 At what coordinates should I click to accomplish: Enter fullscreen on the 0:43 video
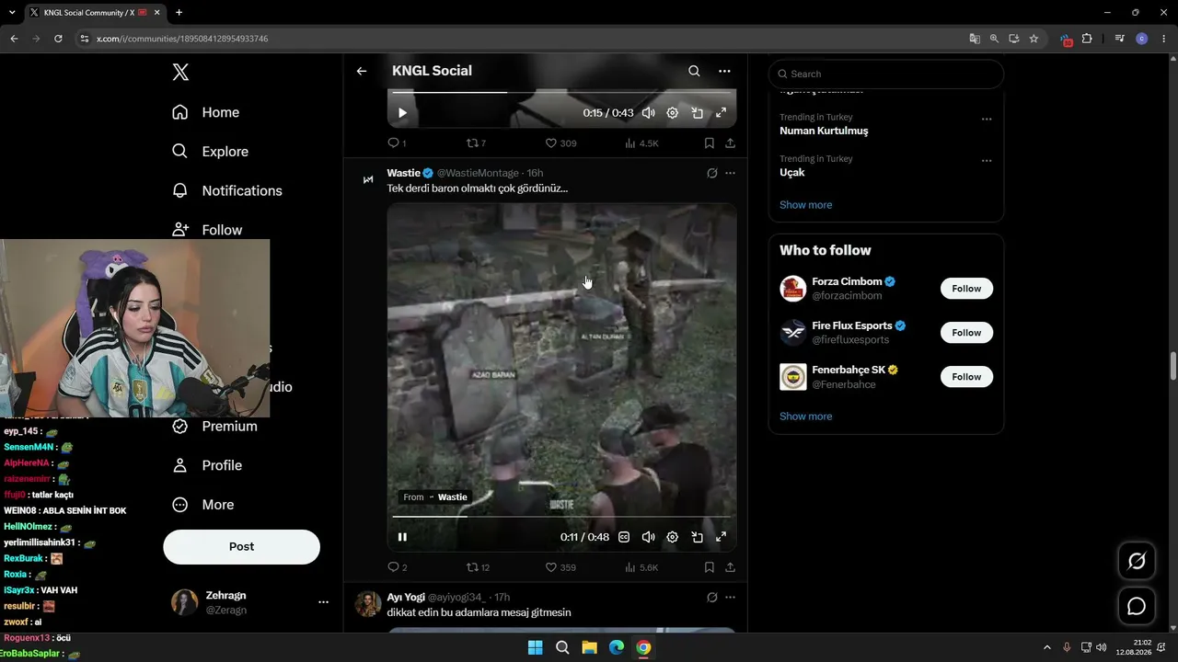click(721, 113)
